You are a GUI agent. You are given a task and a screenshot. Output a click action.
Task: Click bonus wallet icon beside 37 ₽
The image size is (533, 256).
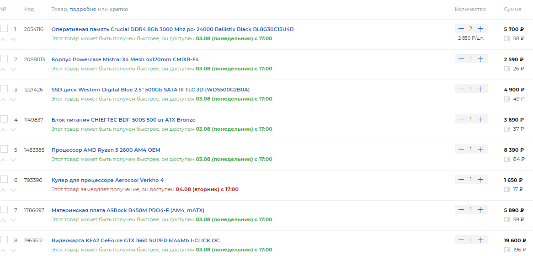[x=507, y=129]
